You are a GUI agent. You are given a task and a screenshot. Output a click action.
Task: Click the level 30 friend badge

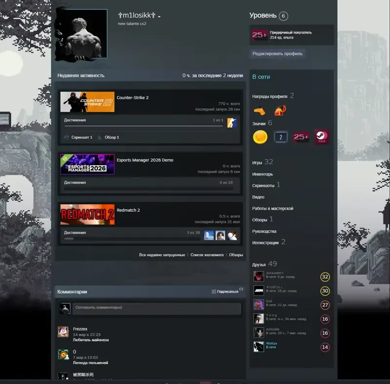pyautogui.click(x=325, y=291)
